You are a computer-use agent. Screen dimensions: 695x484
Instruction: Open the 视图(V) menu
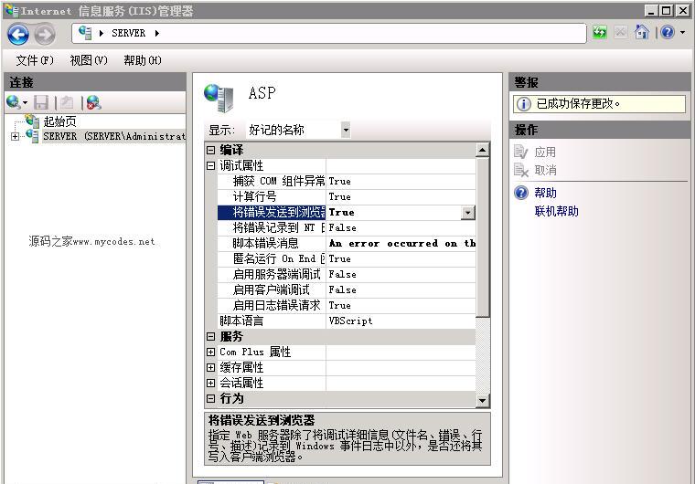click(x=89, y=60)
